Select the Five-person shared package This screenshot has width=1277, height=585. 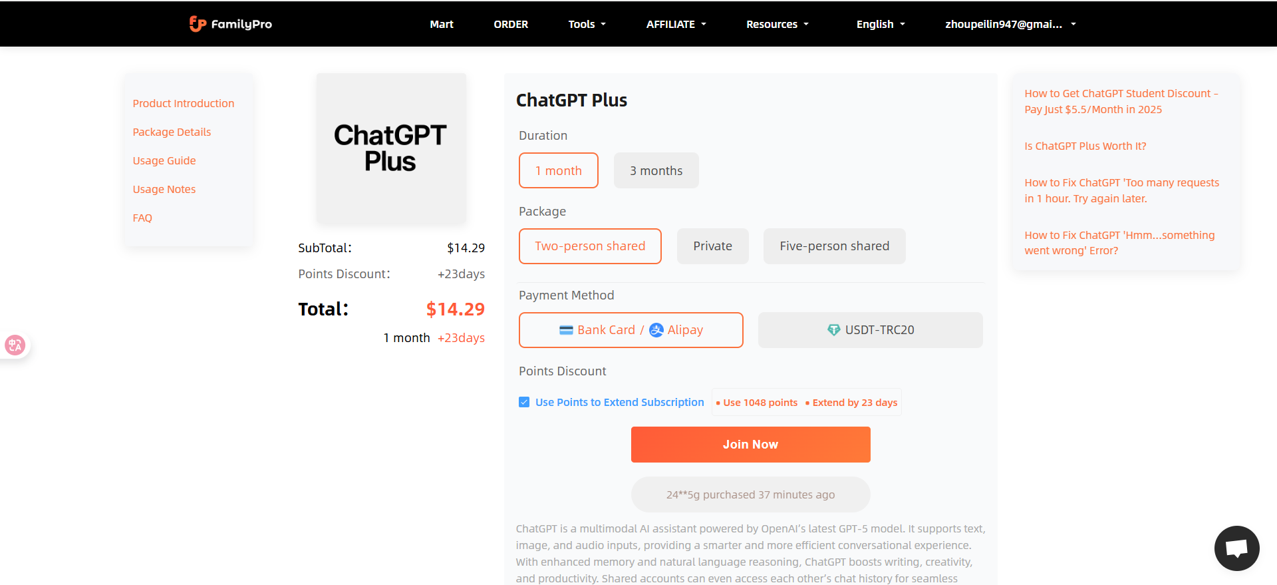pos(834,246)
